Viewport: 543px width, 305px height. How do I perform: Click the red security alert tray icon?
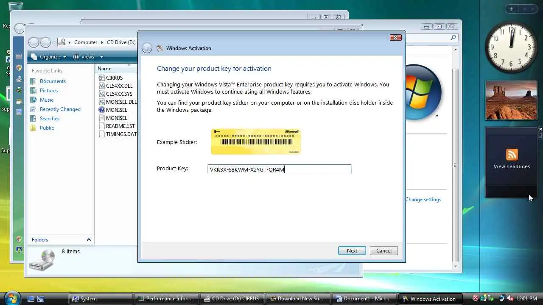(476, 299)
